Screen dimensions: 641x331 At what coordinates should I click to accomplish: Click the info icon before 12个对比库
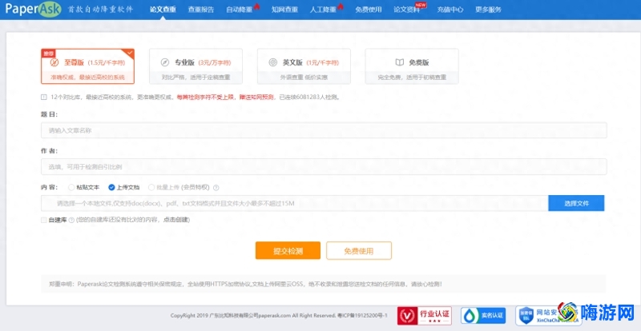click(x=44, y=97)
